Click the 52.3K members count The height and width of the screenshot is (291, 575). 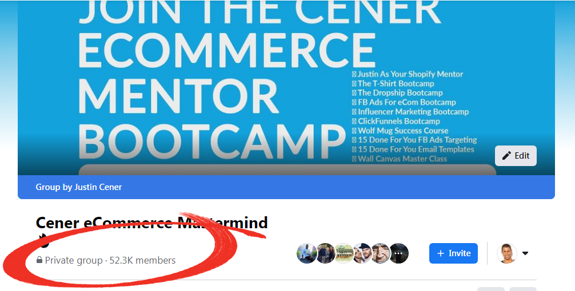pos(143,261)
